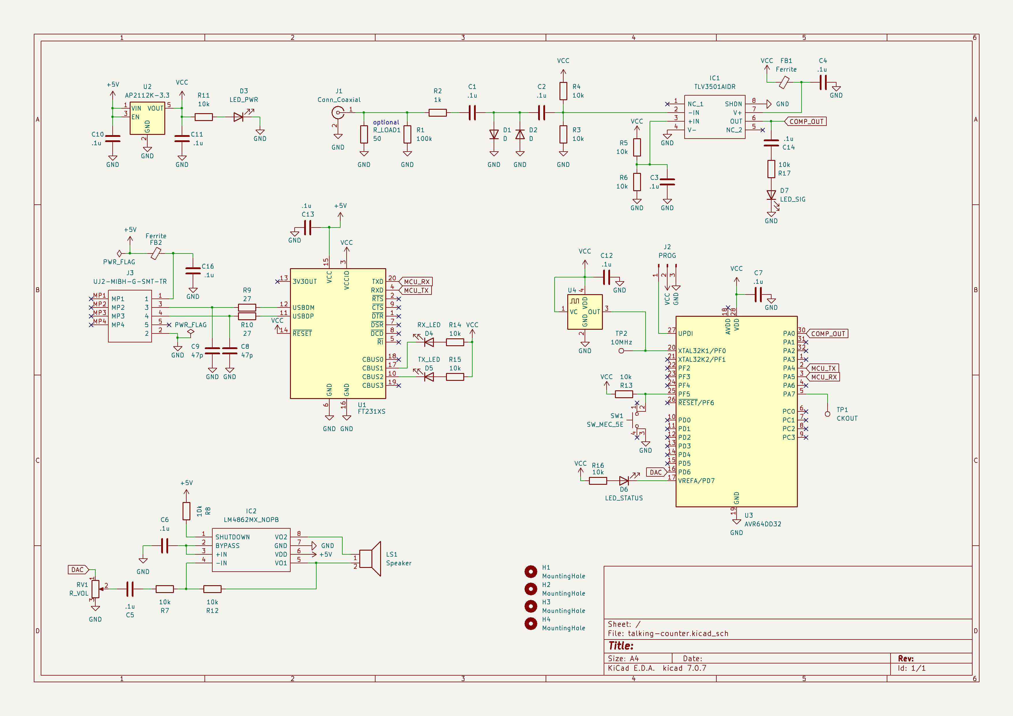Viewport: 1013px width, 716px height.
Task: Select the IC2 LM4862MX amplifier body
Action: click(x=251, y=550)
